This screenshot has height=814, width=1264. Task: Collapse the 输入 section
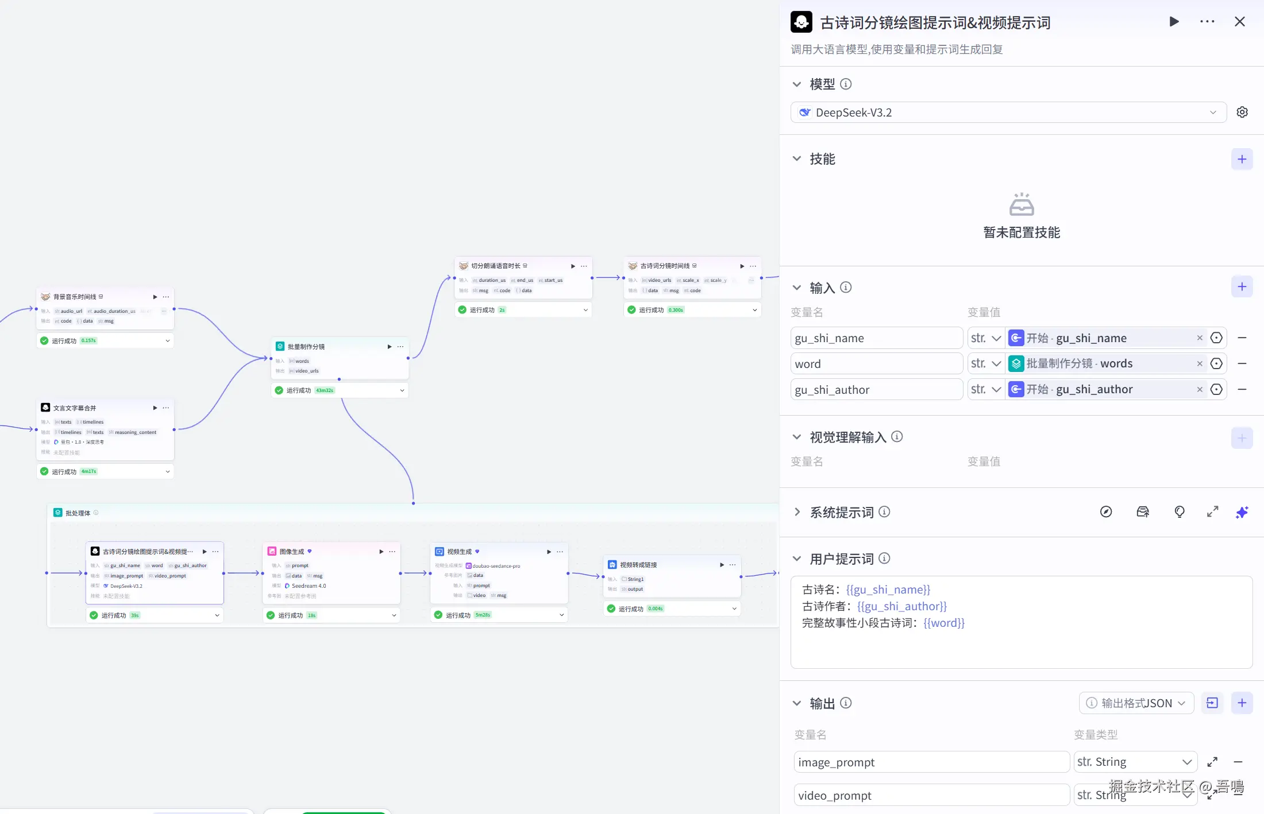797,288
